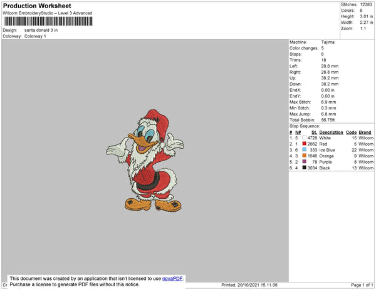376x290 pixels.
Task: Click the design name 'santa donald 3 in'
Action: click(41, 30)
